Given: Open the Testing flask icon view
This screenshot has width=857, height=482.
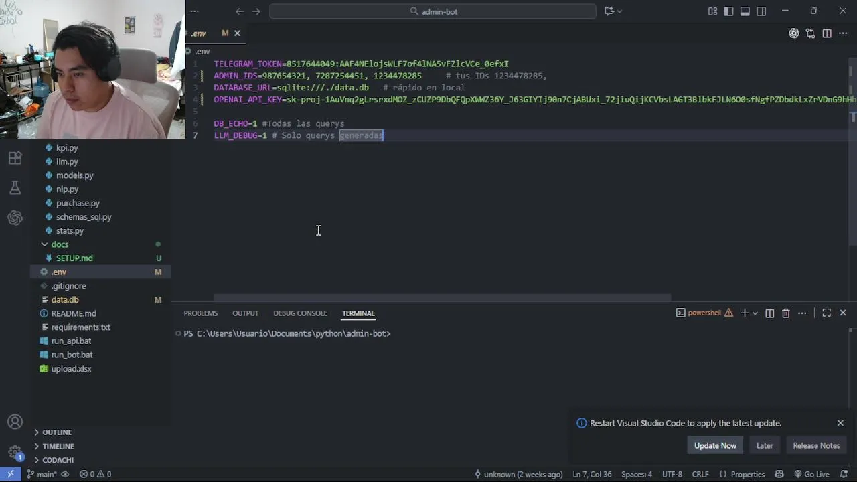Looking at the screenshot, I should (15, 188).
